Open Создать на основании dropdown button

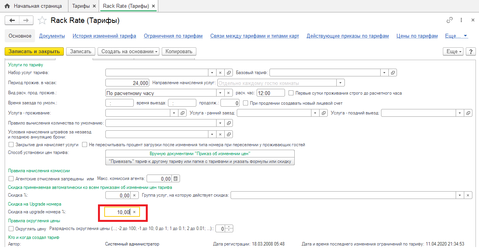pyautogui.click(x=128, y=52)
